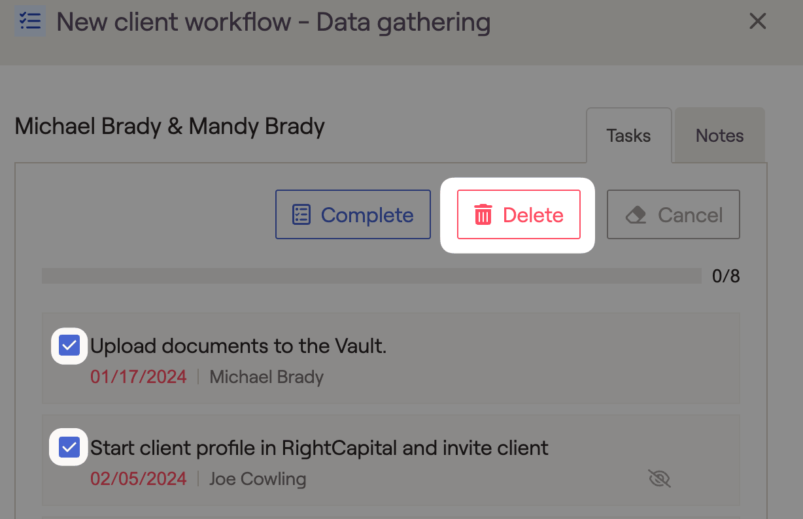This screenshot has height=519, width=803.
Task: Click the task completion progress bar
Action: coord(371,276)
